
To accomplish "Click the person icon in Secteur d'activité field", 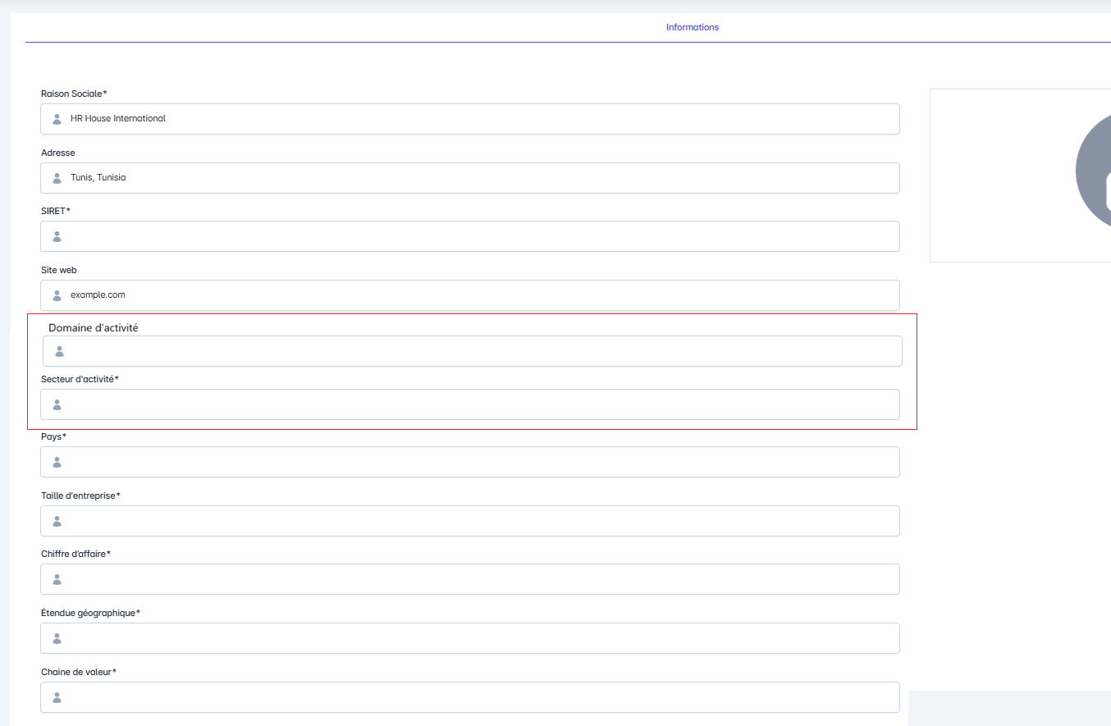I will coord(57,404).
